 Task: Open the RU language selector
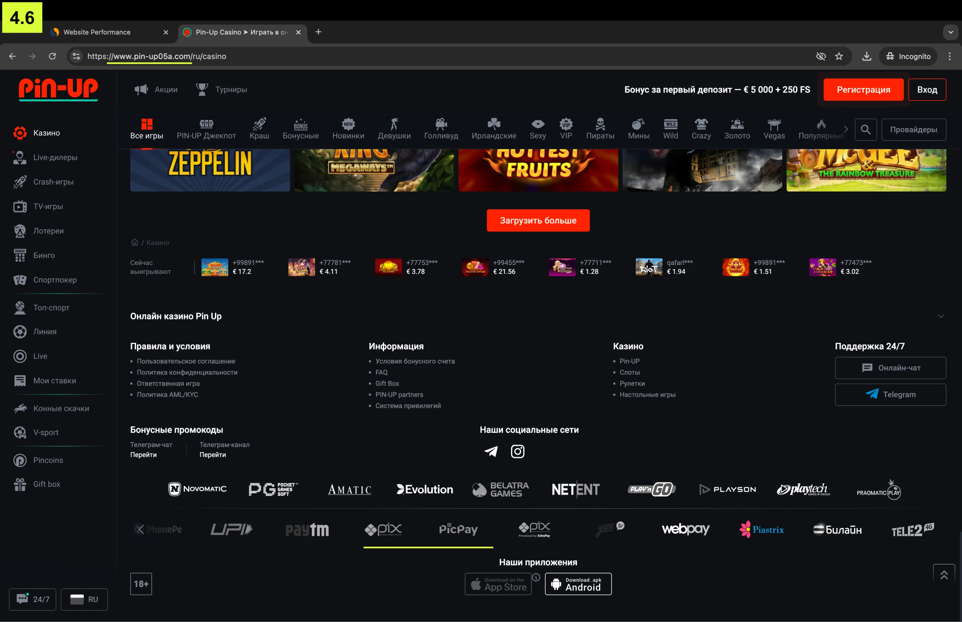tap(84, 599)
